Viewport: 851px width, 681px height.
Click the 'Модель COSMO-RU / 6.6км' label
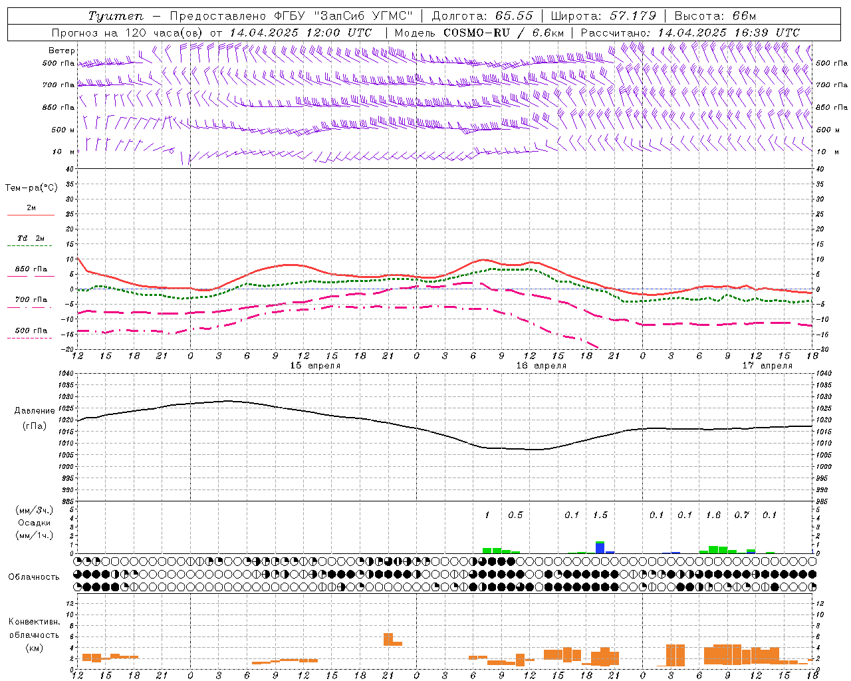click(x=479, y=33)
